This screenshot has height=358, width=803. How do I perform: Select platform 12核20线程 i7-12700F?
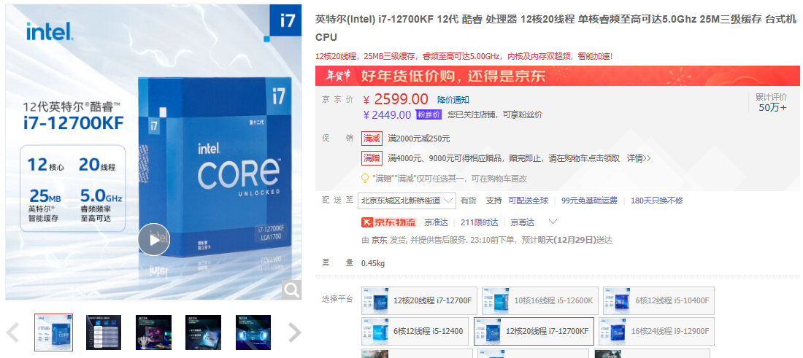tap(419, 300)
